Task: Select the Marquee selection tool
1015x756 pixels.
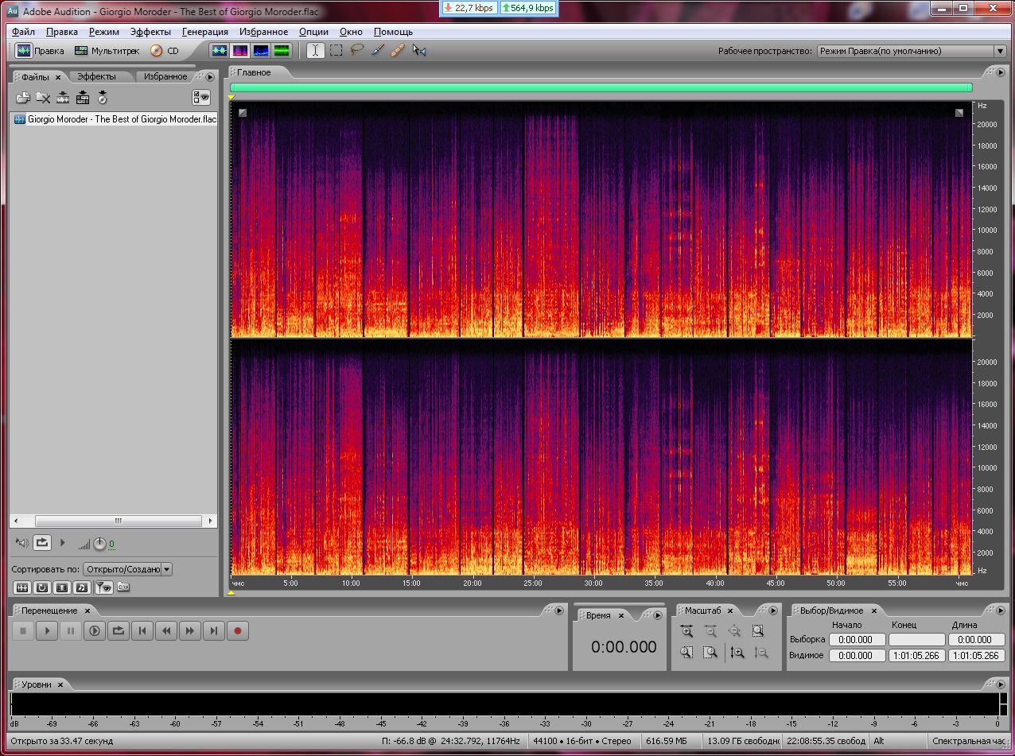Action: click(x=336, y=50)
